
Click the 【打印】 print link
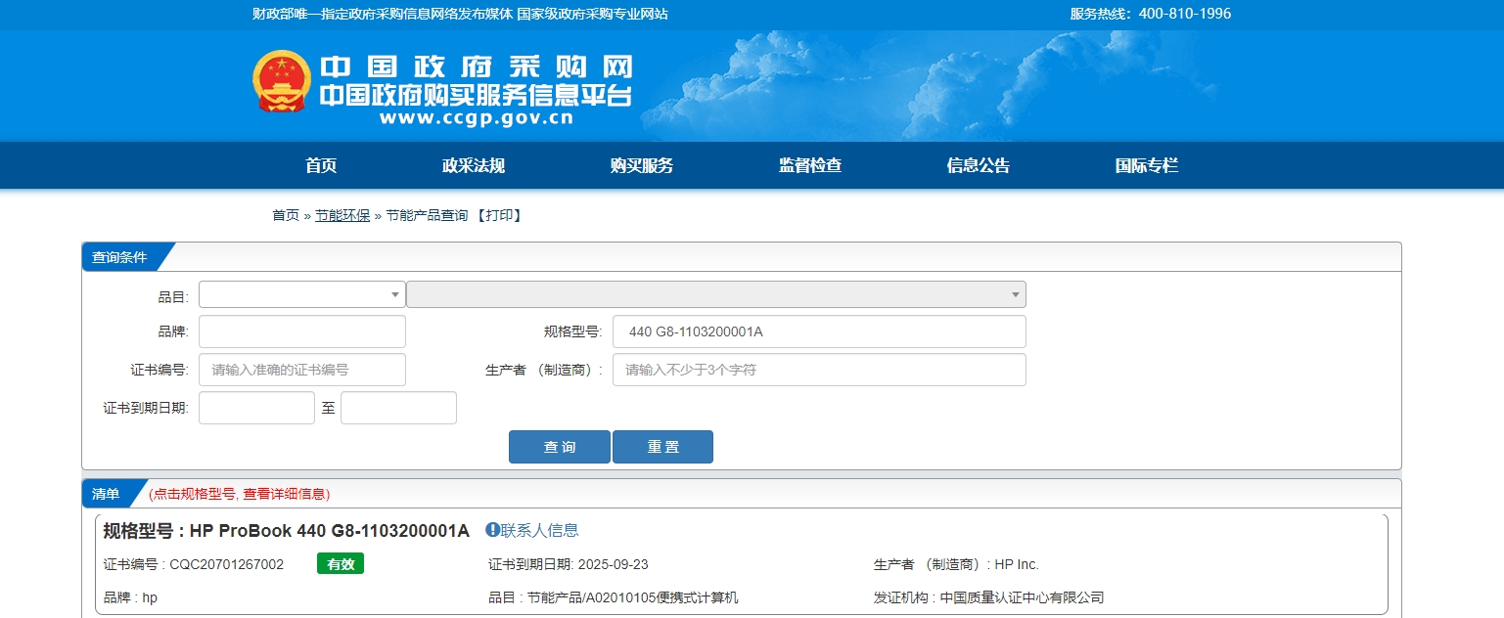point(499,215)
